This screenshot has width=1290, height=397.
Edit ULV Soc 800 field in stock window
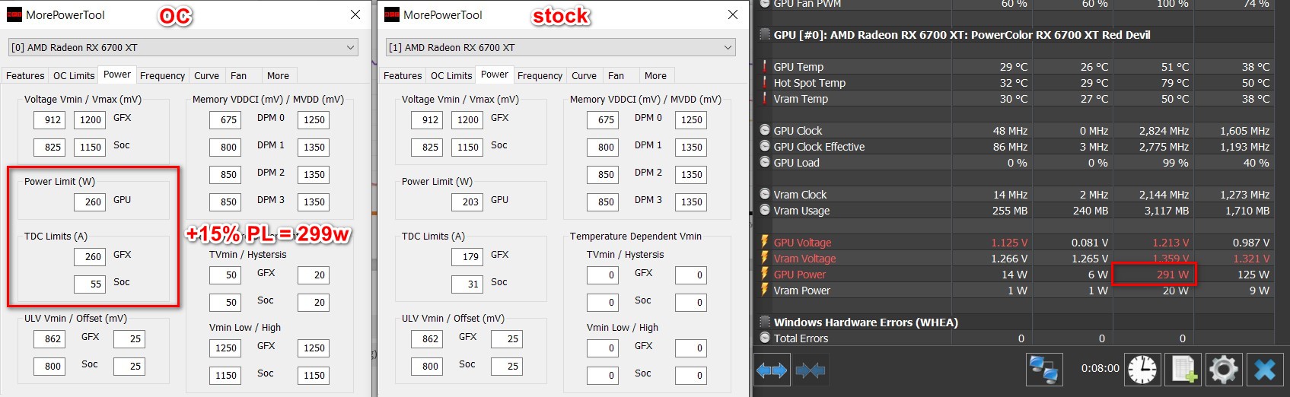click(x=427, y=366)
